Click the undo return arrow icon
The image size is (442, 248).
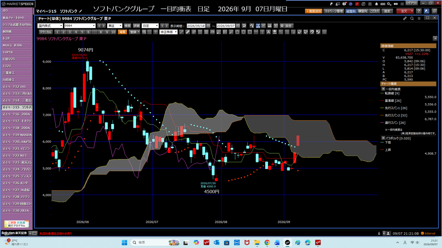coord(244,25)
